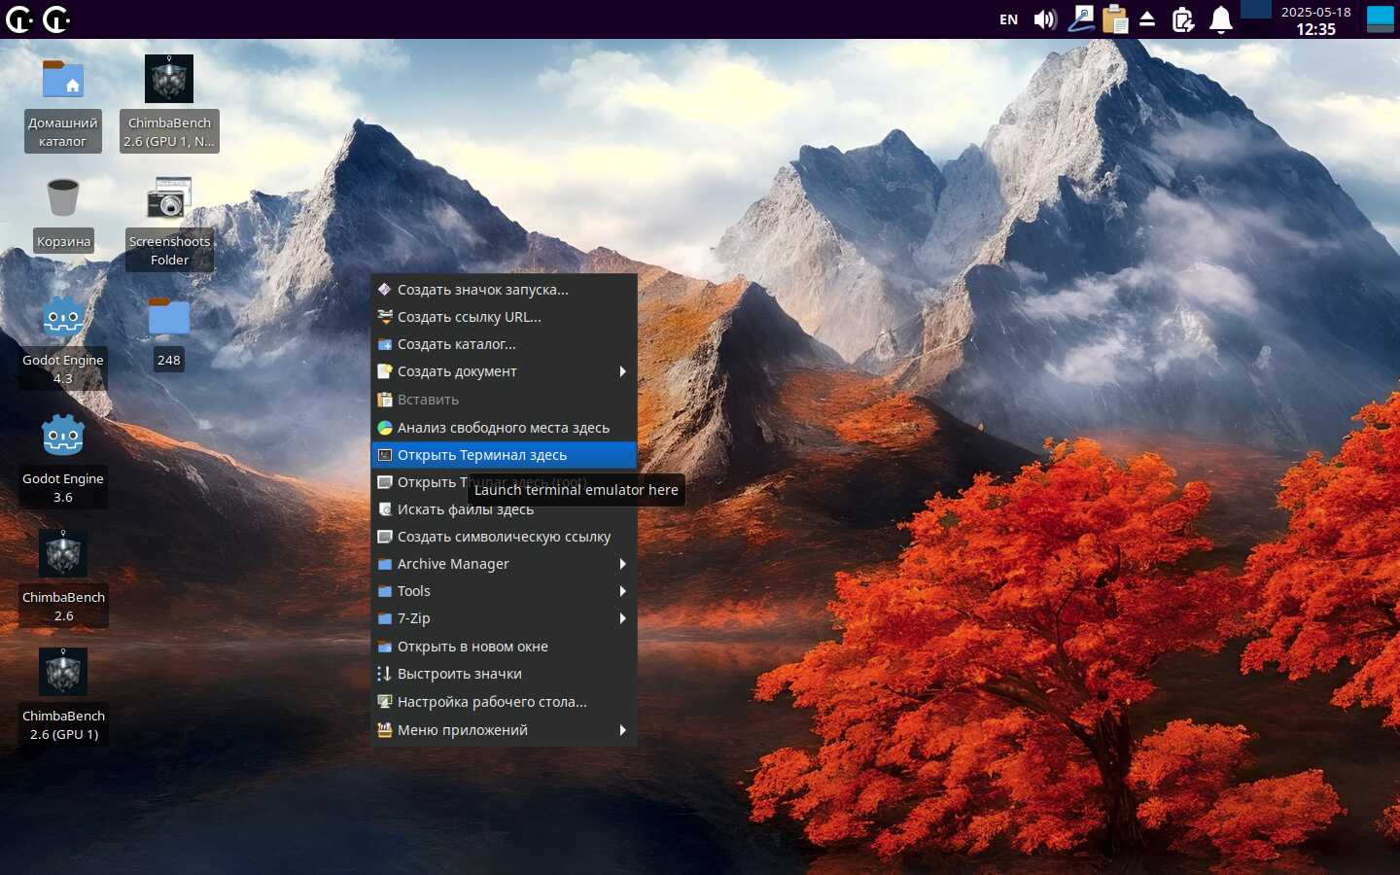Open the folder named 248

coord(169,318)
